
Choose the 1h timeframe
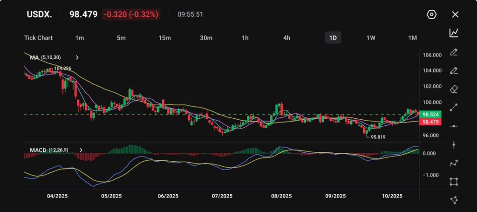(245, 38)
